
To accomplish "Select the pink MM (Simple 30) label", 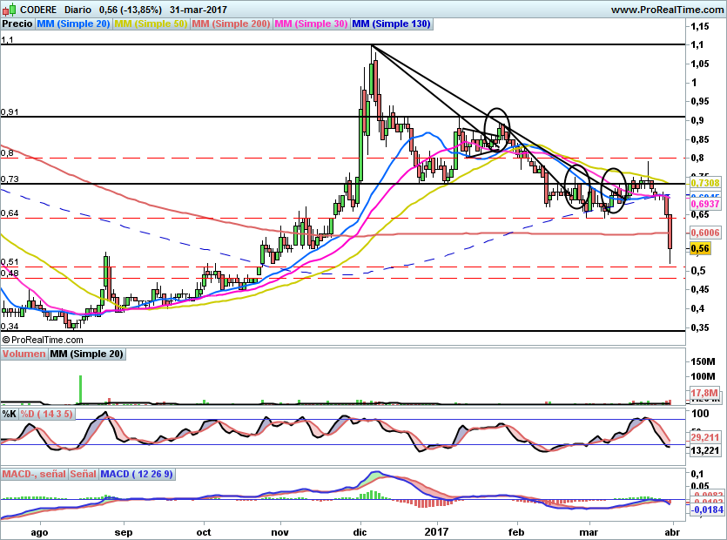I will coord(311,24).
